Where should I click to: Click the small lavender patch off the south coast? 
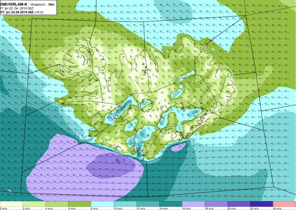coord(178,147)
